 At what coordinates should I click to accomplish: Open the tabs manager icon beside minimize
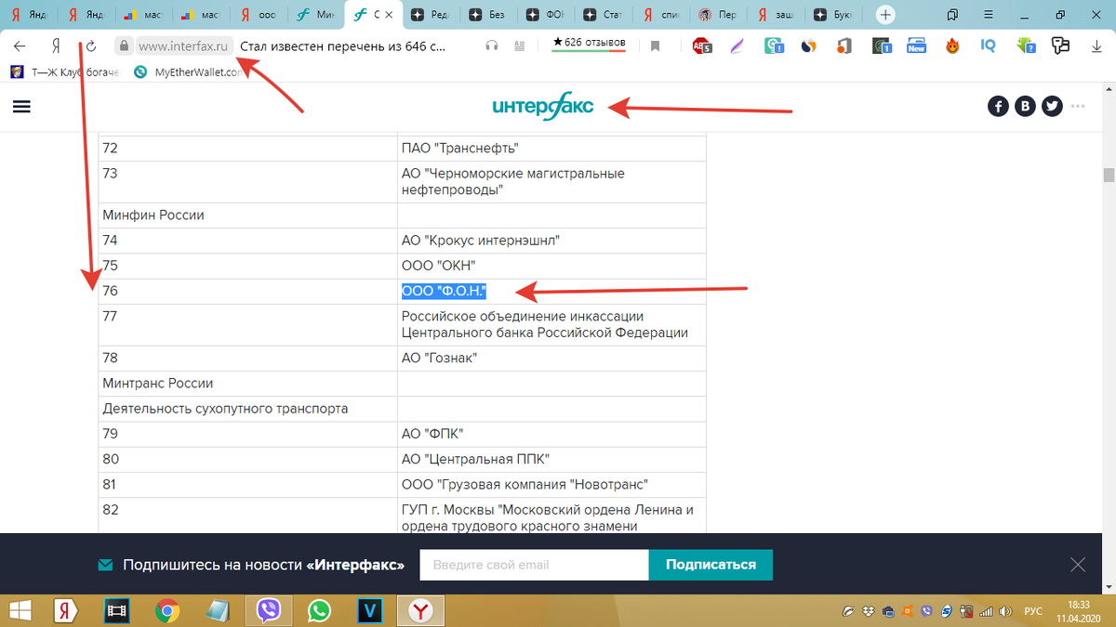952,15
